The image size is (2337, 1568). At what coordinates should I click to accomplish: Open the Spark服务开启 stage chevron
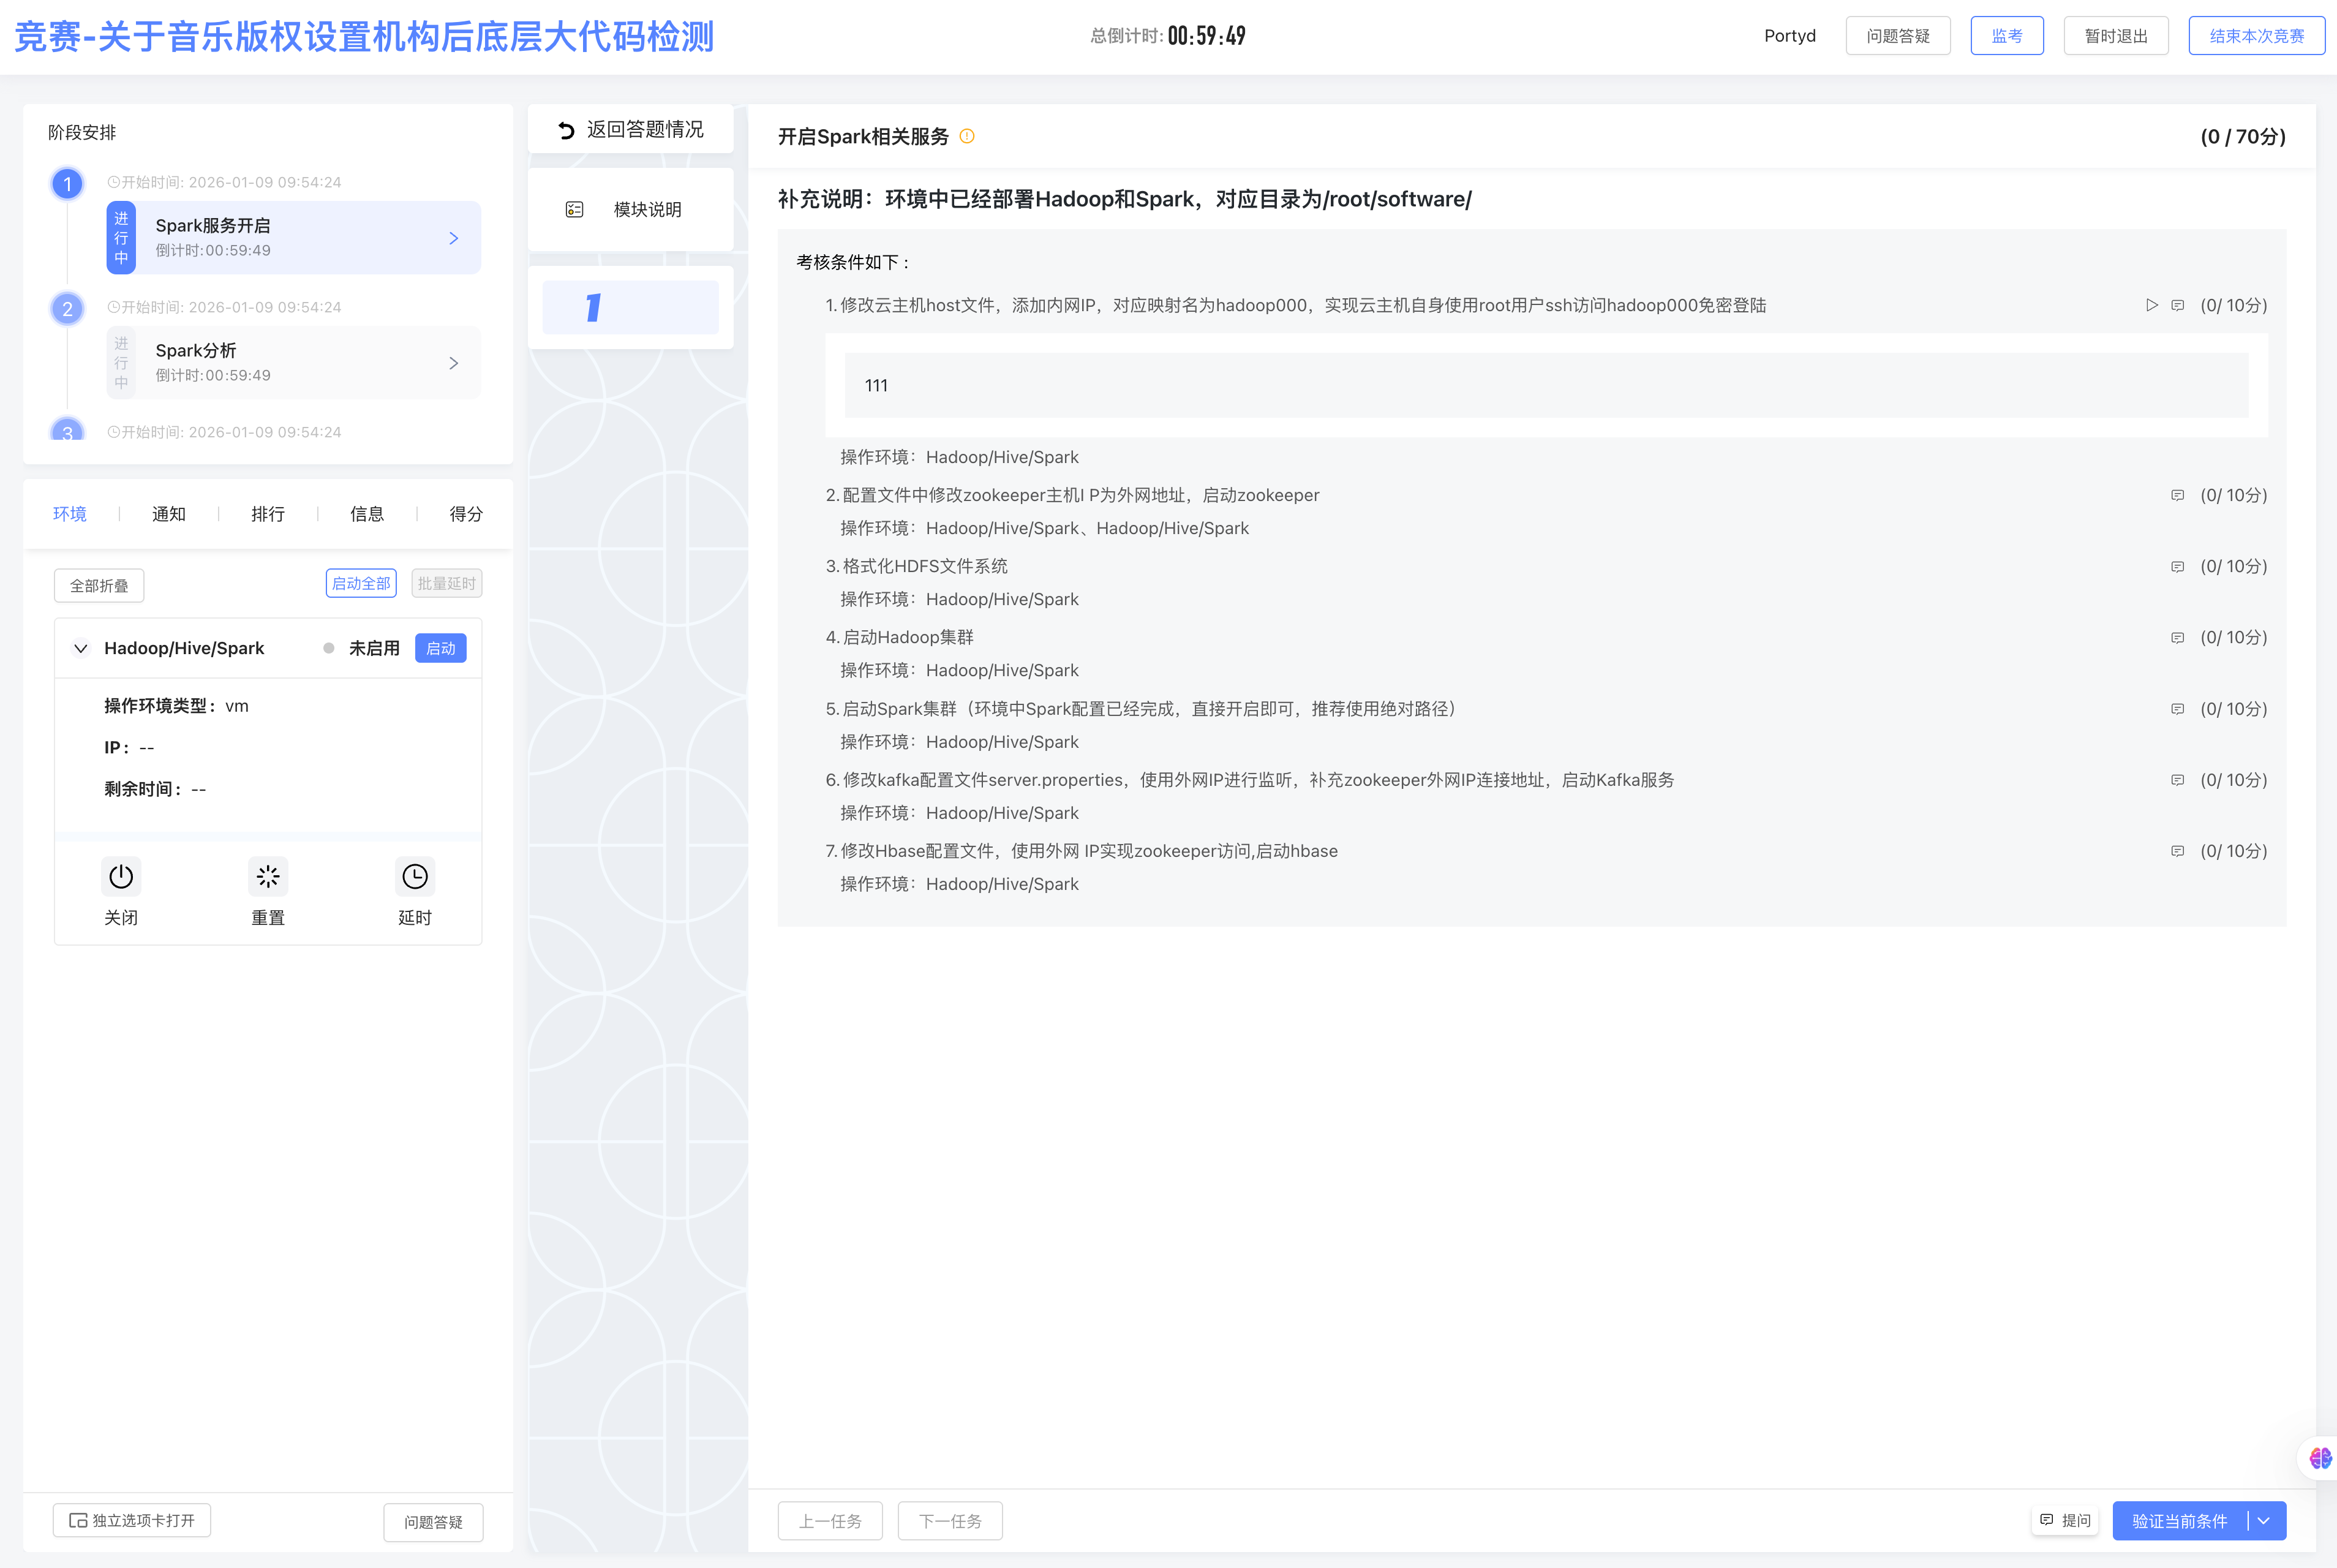454,239
